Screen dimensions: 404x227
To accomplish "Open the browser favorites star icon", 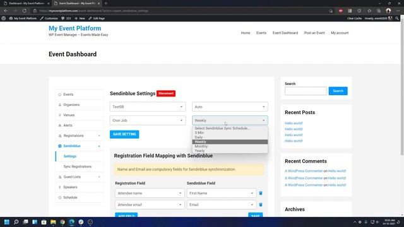I will coord(369,11).
